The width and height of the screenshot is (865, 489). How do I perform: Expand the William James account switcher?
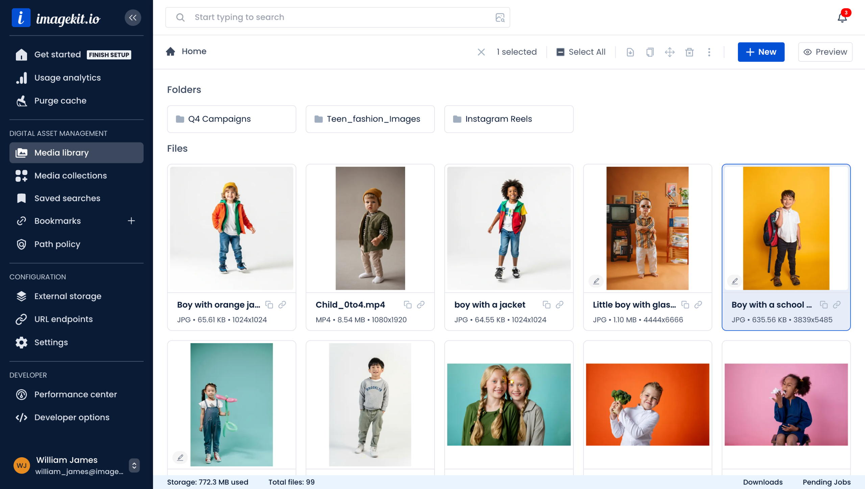pyautogui.click(x=134, y=465)
